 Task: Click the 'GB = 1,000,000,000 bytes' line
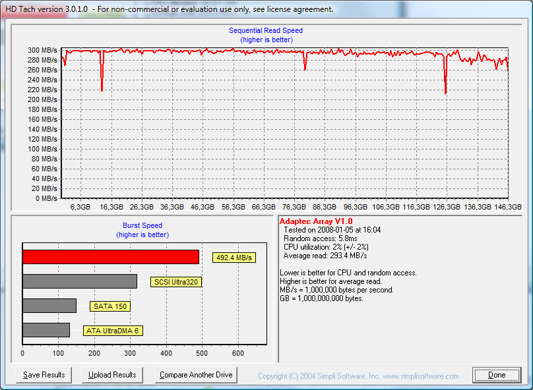321,298
